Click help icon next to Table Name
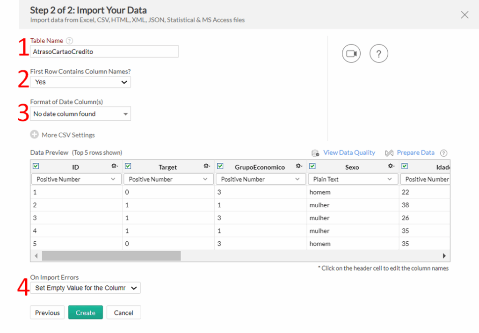Image resolution: width=479 pixels, height=333 pixels. pyautogui.click(x=70, y=41)
